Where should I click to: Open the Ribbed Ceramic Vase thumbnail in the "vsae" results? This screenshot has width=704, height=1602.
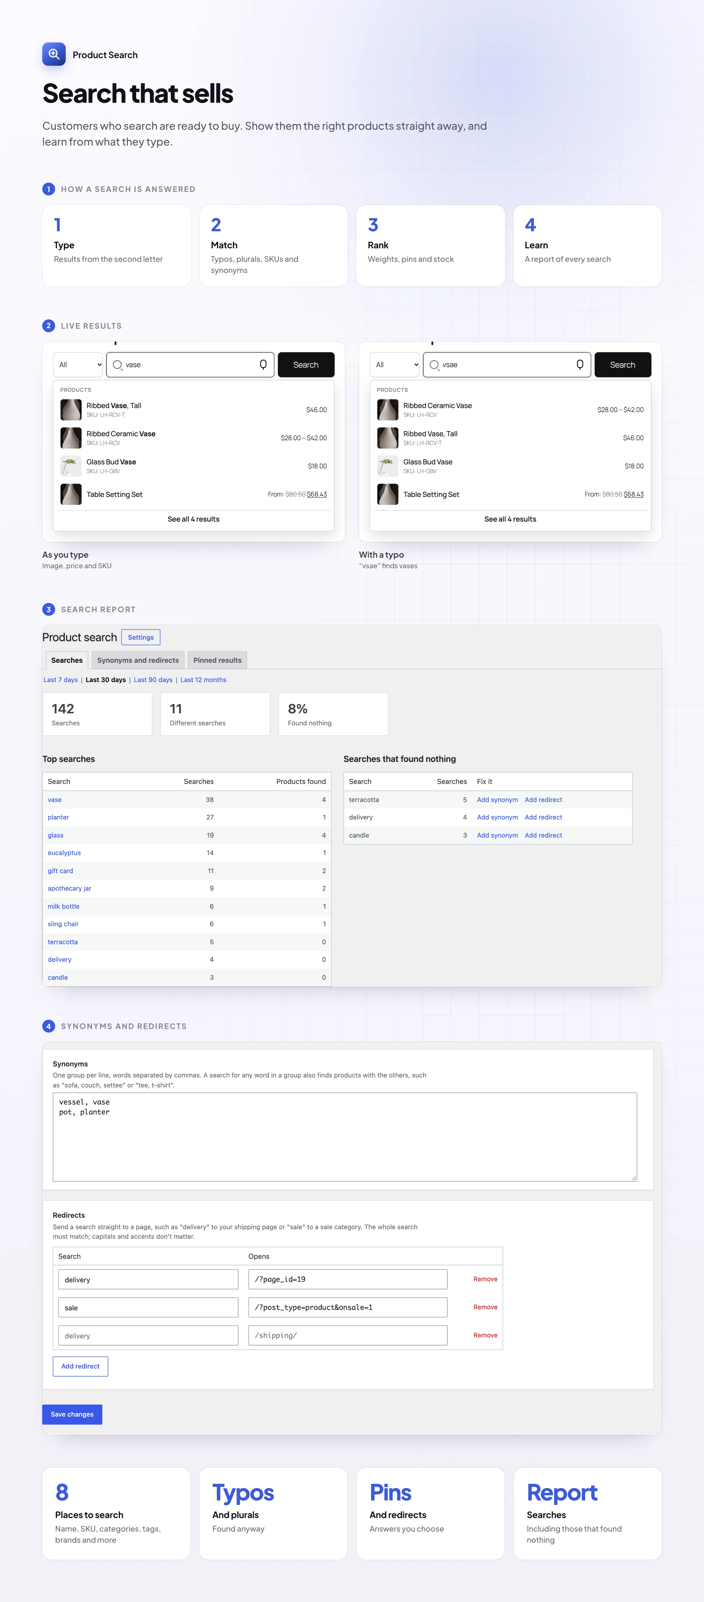click(388, 410)
